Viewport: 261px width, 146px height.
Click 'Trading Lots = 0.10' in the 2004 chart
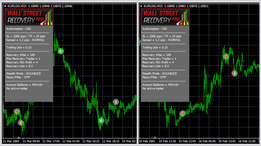click(x=19, y=48)
